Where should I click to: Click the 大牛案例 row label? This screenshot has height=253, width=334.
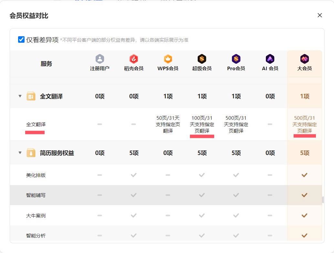[x=36, y=215]
